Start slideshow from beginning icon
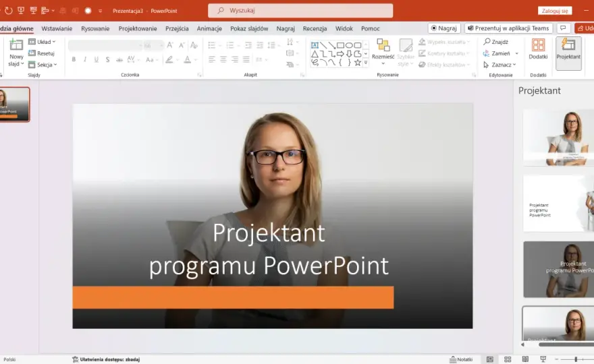This screenshot has height=364, width=594. pos(21,11)
